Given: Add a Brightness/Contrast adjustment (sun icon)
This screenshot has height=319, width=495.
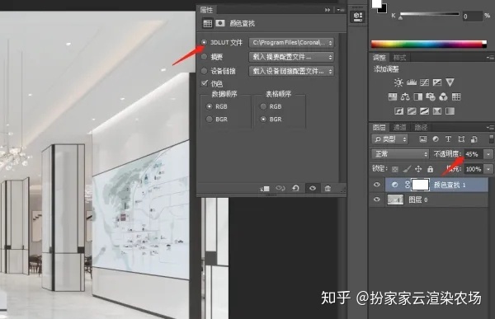Looking at the screenshot, I should [398, 82].
